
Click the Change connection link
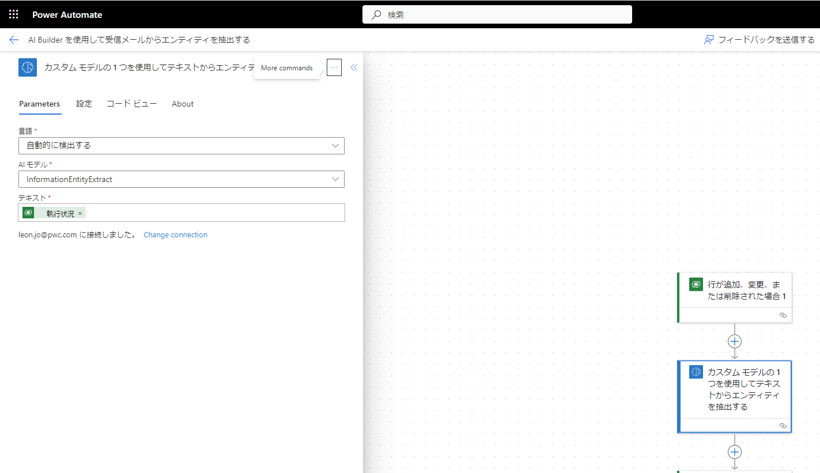tap(175, 235)
